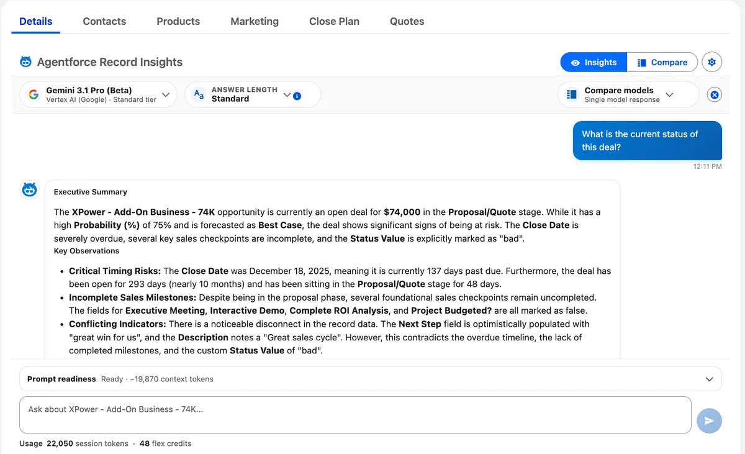Click the 22,050 session tokens usage text
The width and height of the screenshot is (745, 454).
pyautogui.click(x=87, y=443)
